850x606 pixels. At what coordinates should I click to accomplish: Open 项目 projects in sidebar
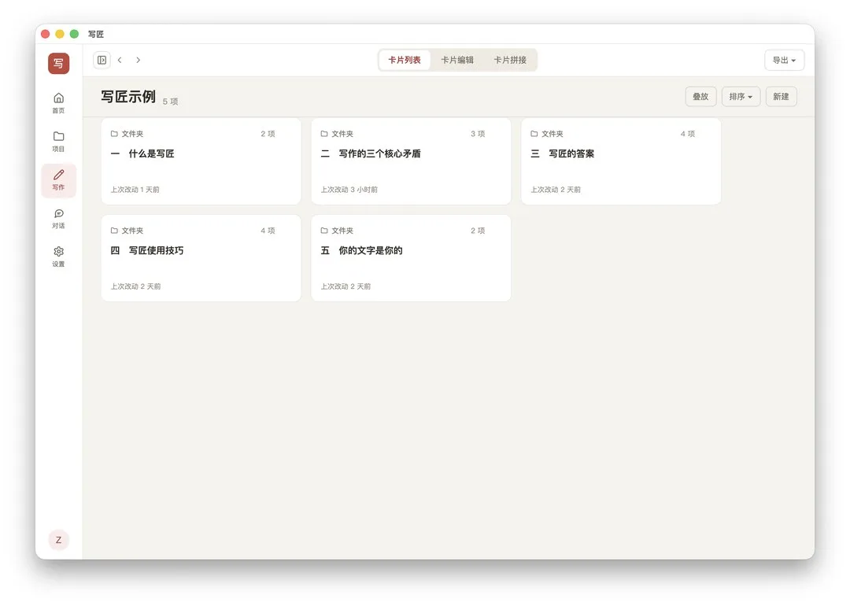[x=58, y=141]
